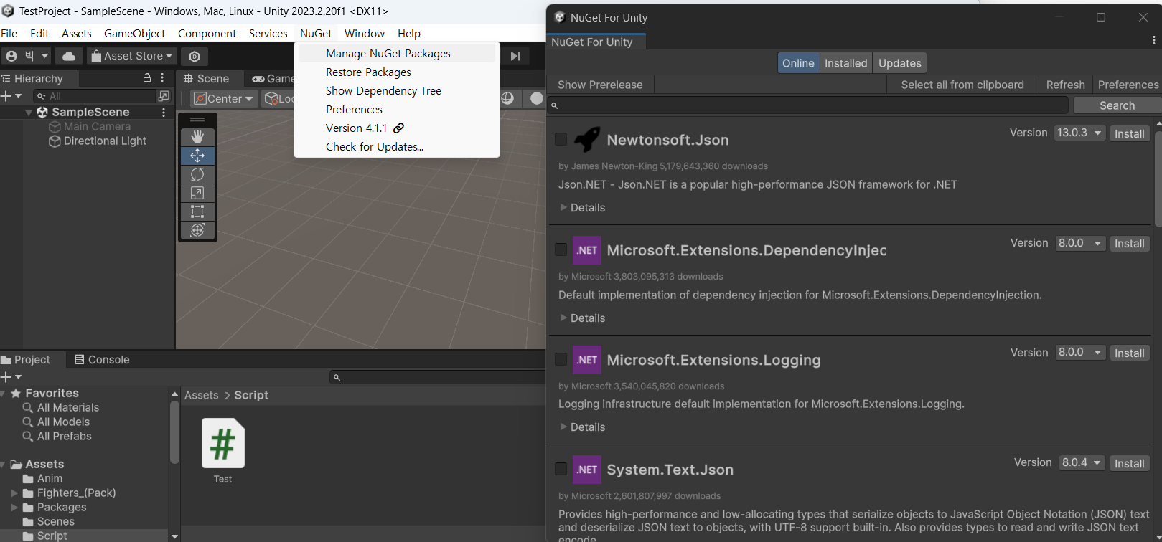Click the NuGet package search field
The width and height of the screenshot is (1162, 542).
809,105
